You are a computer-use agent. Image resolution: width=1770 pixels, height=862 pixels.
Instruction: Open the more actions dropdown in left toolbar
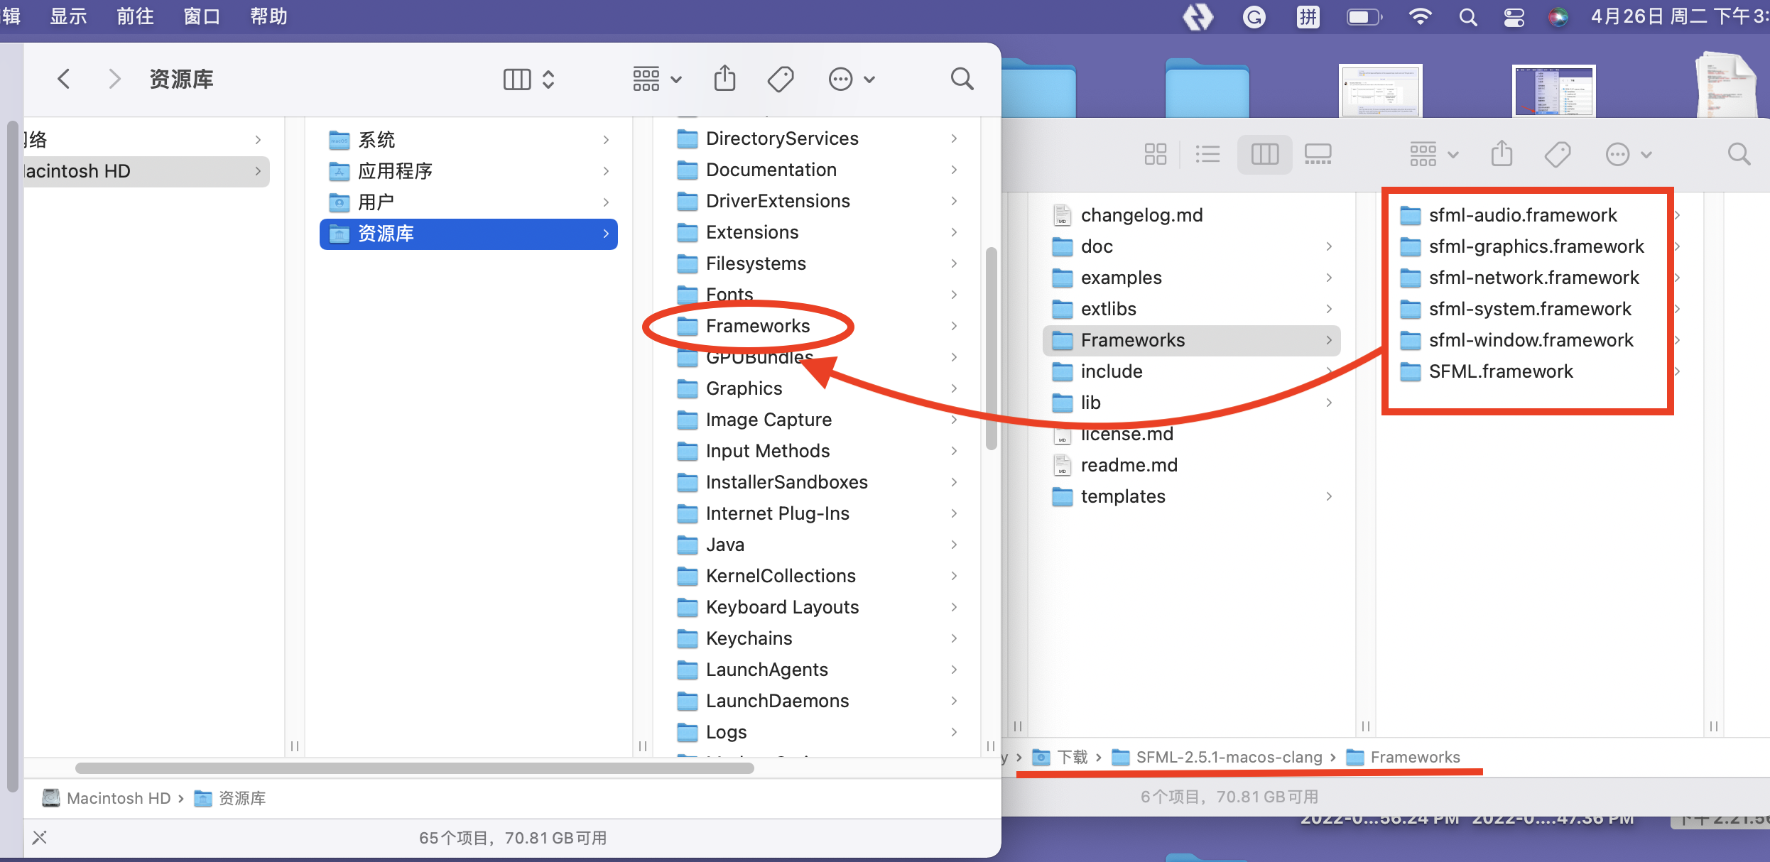pyautogui.click(x=851, y=79)
